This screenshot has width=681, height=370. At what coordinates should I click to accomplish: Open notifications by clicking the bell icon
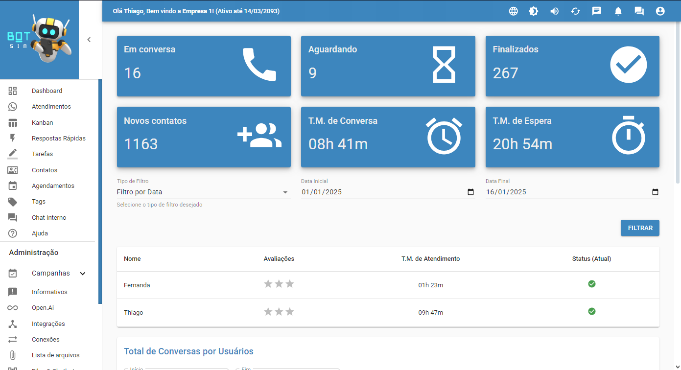click(618, 11)
